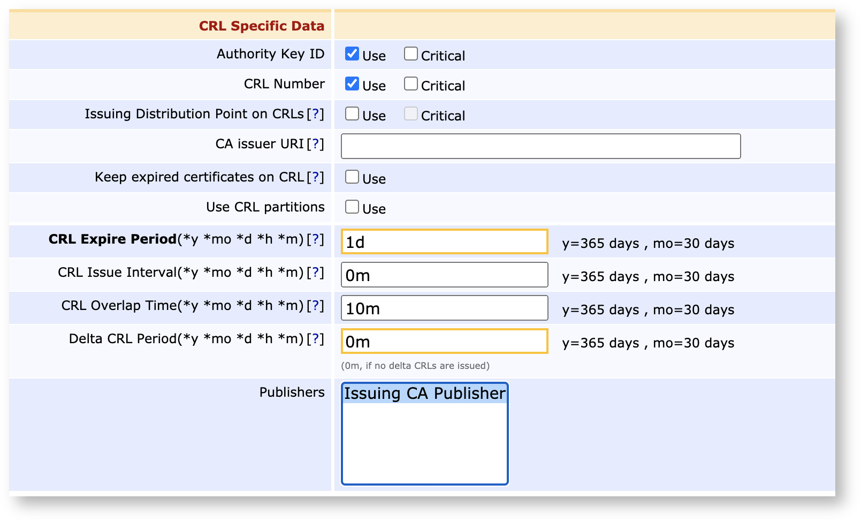
Task: Open help link for CA issuer URI
Action: coord(315,144)
